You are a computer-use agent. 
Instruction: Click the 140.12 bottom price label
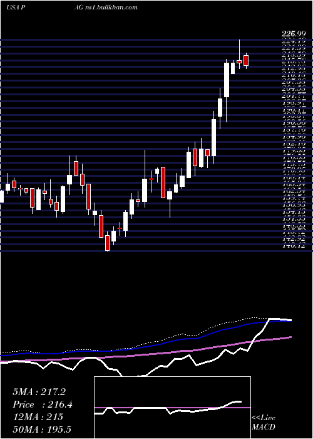click(x=293, y=246)
